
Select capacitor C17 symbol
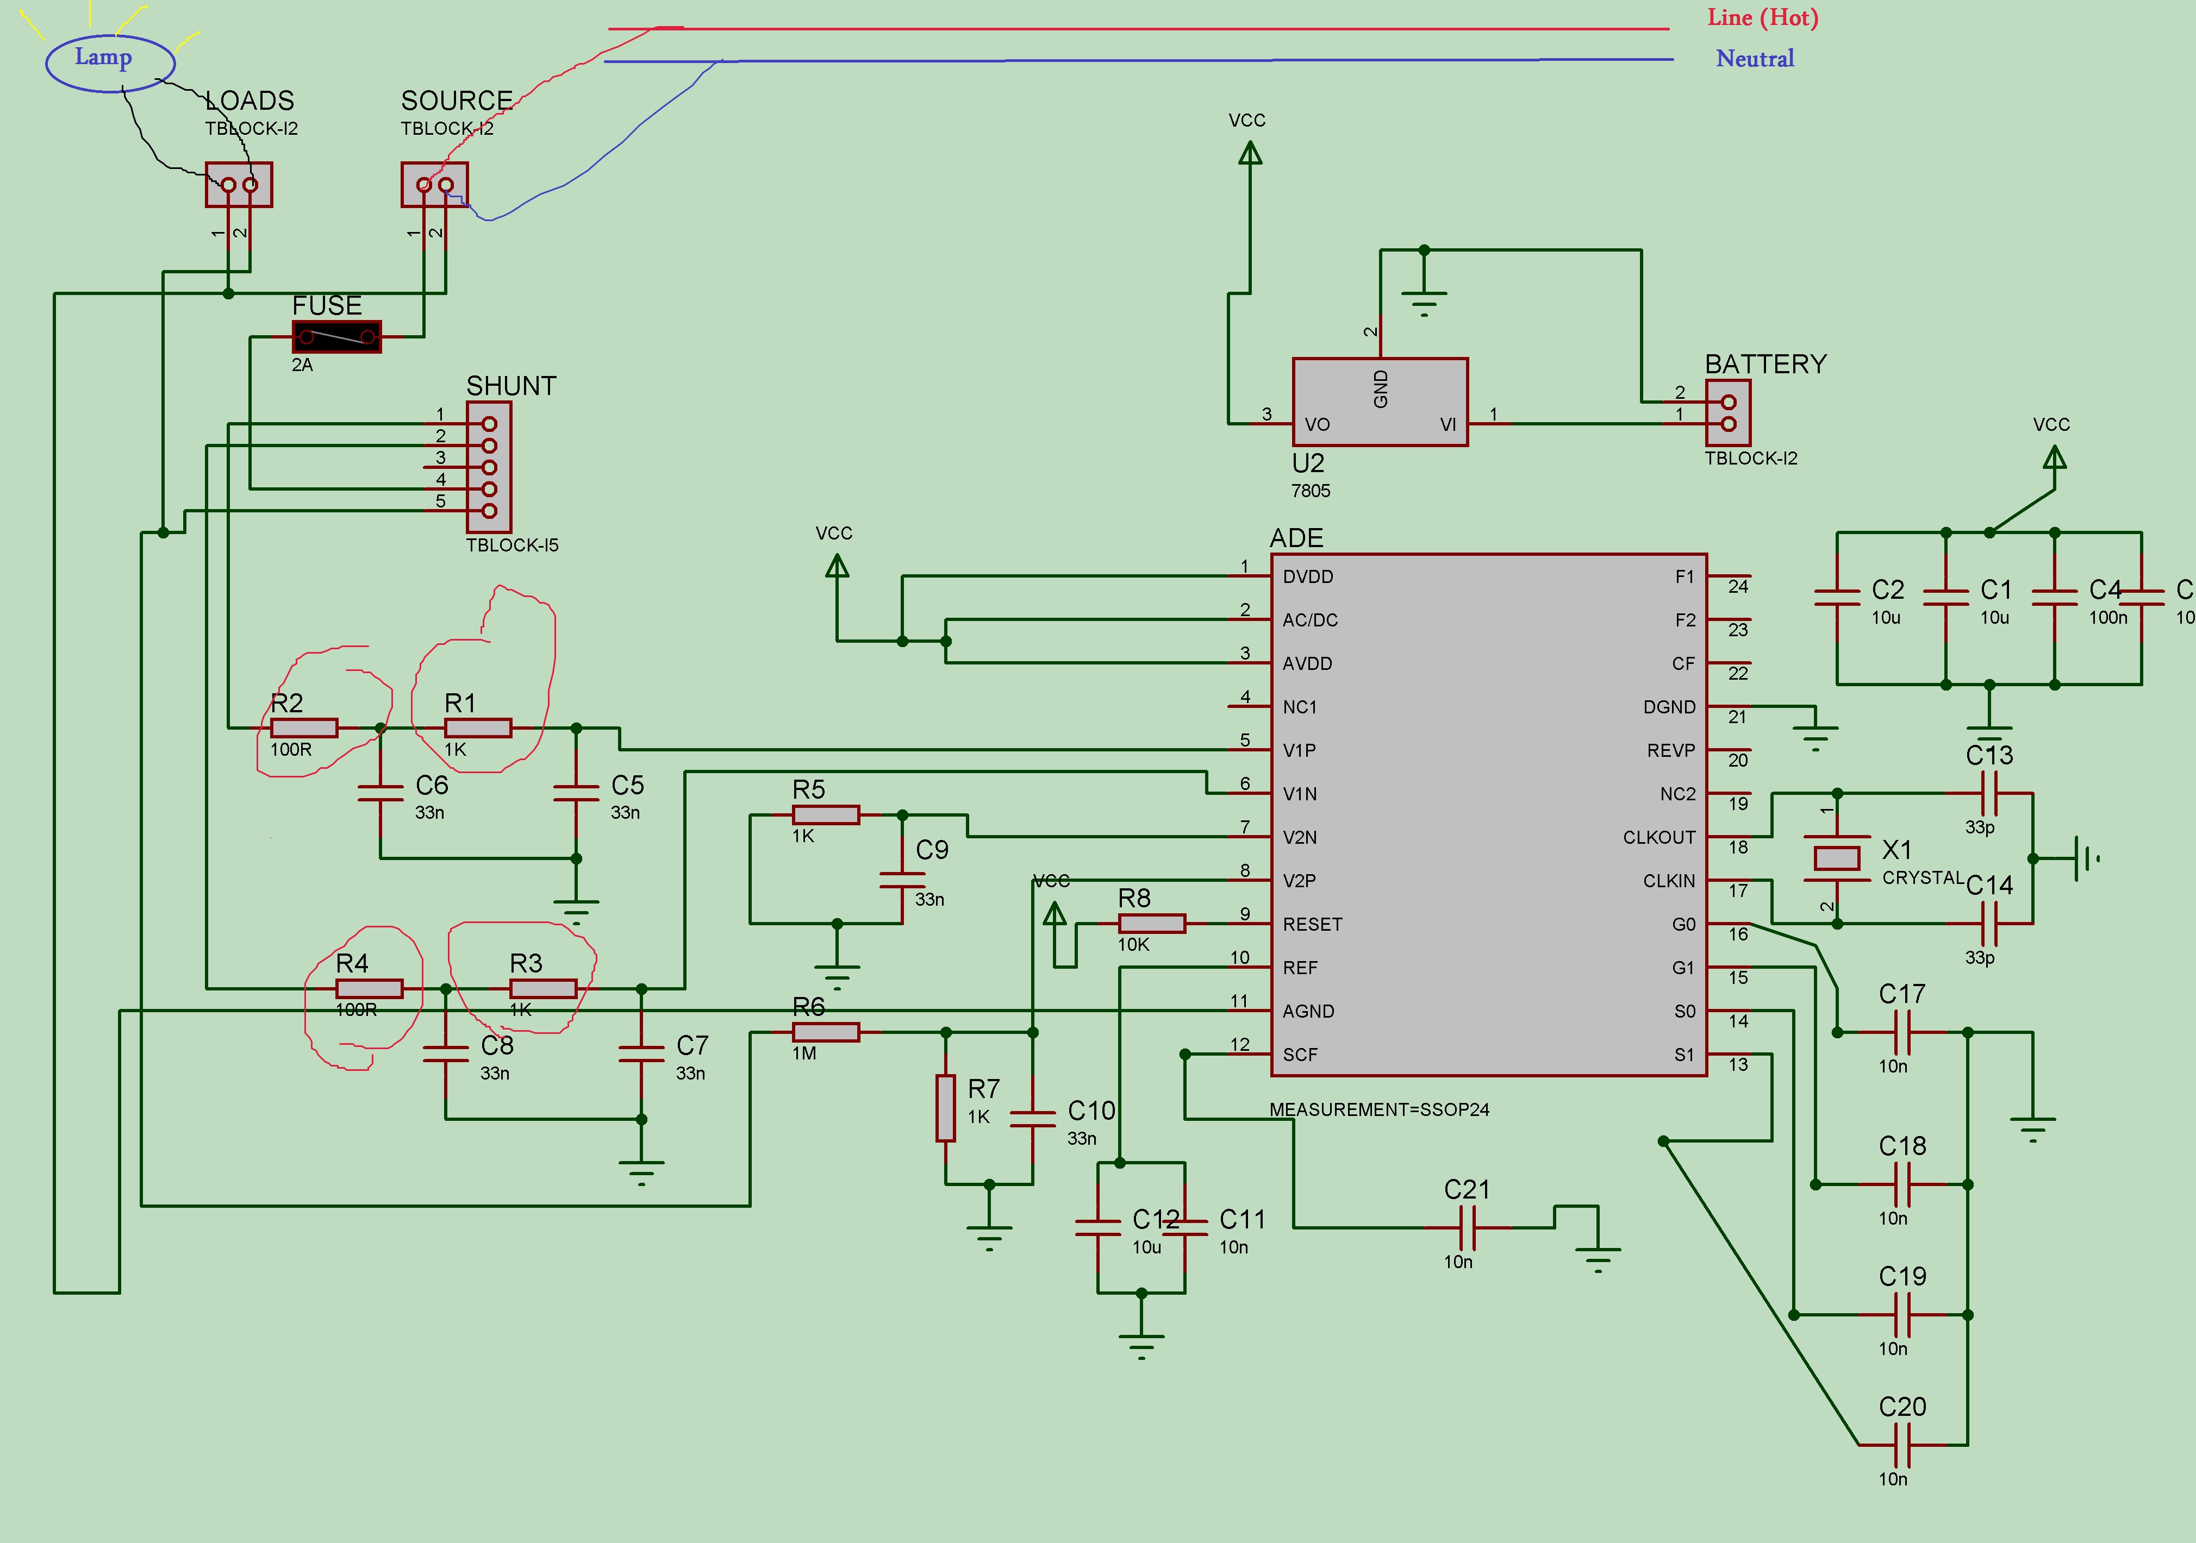coord(1902,1032)
